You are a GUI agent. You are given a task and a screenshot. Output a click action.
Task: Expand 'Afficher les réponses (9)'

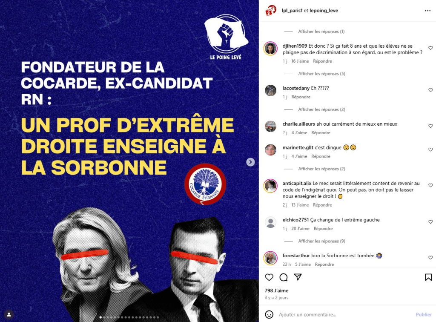321,241
